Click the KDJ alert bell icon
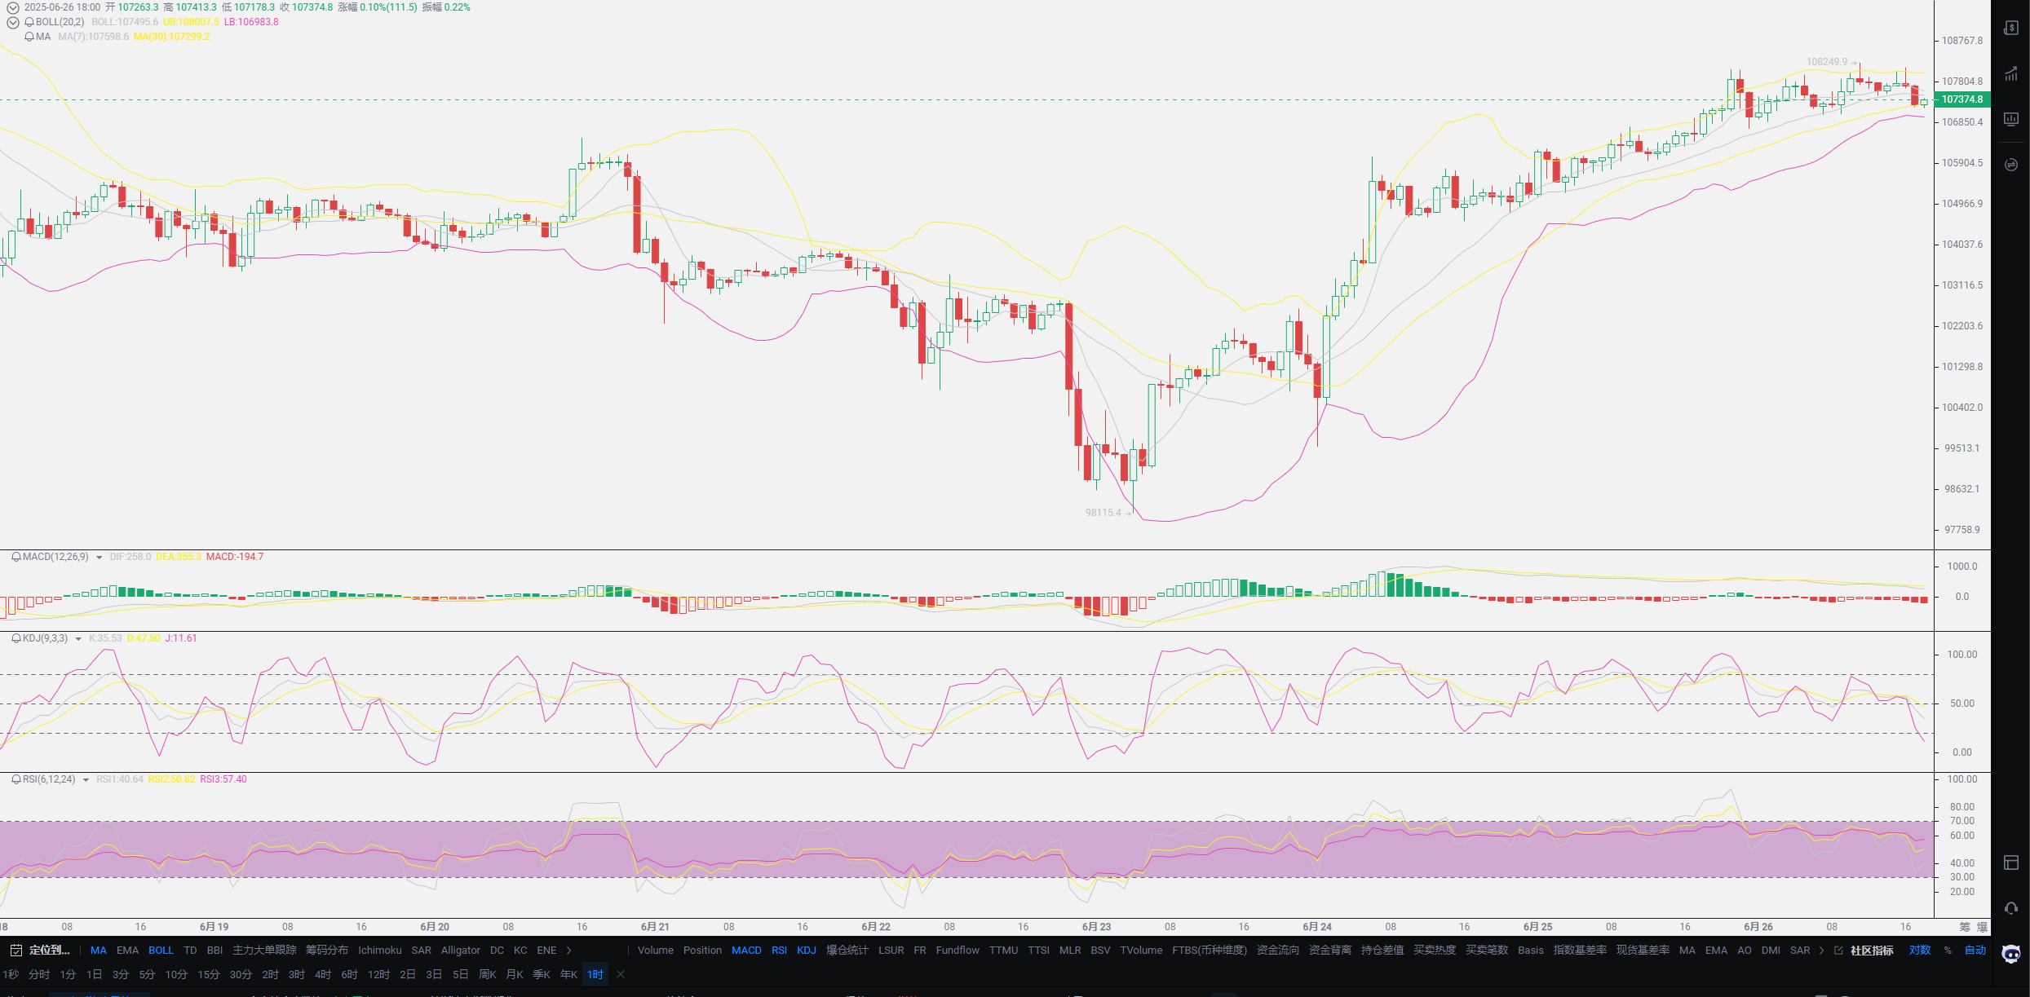Screen dimensions: 2030x997 pos(16,638)
